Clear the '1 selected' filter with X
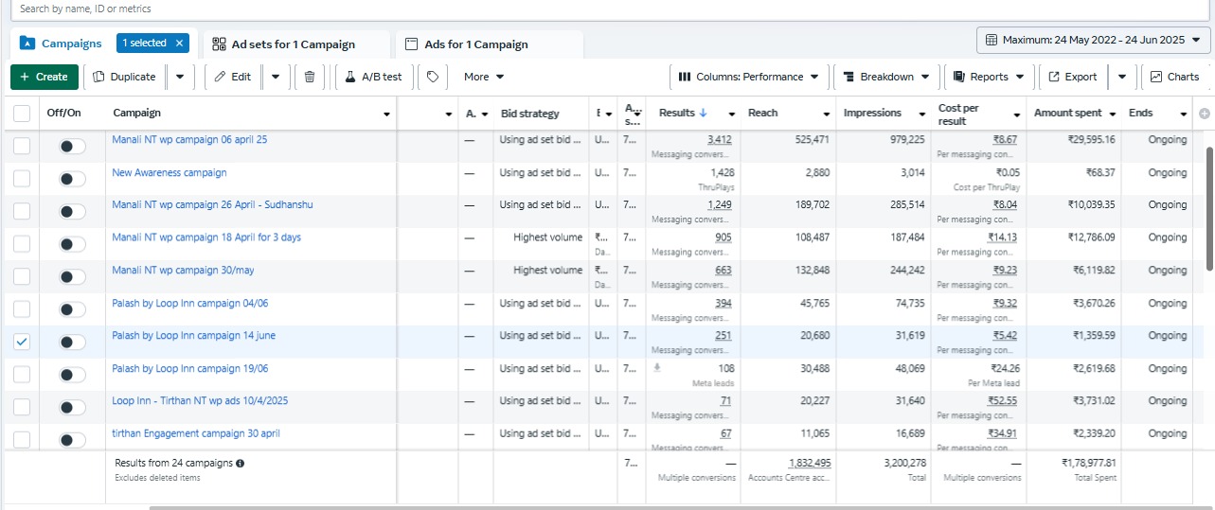This screenshot has width=1215, height=510. [180, 44]
